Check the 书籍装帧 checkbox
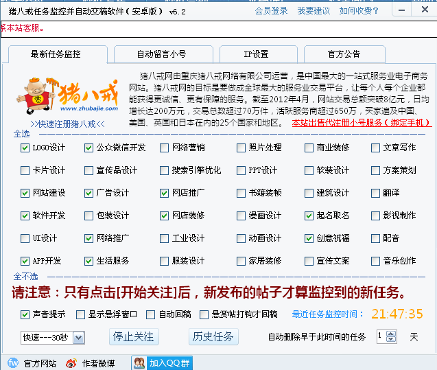Viewport: 437px width, 370px height. click(241, 193)
